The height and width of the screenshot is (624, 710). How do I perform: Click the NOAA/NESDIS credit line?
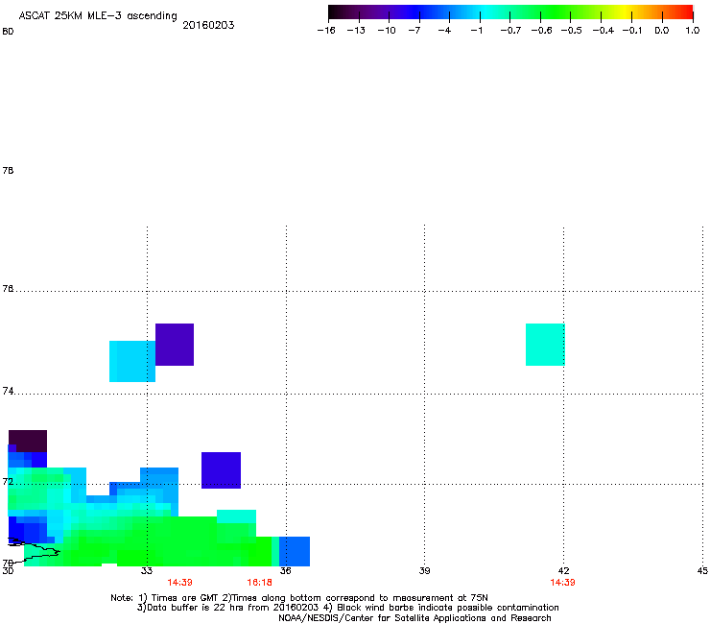click(414, 618)
